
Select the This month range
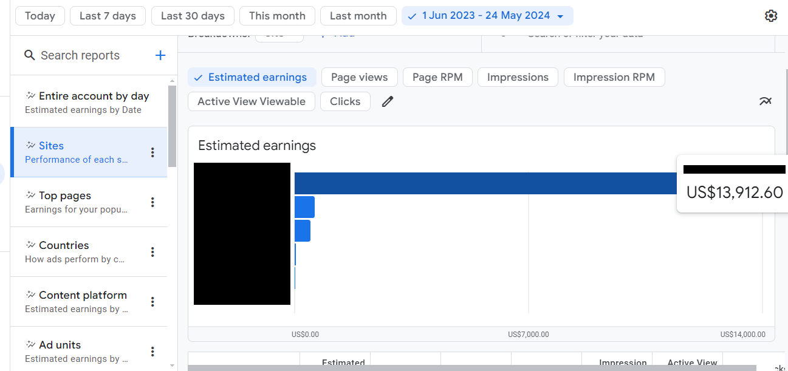point(277,16)
